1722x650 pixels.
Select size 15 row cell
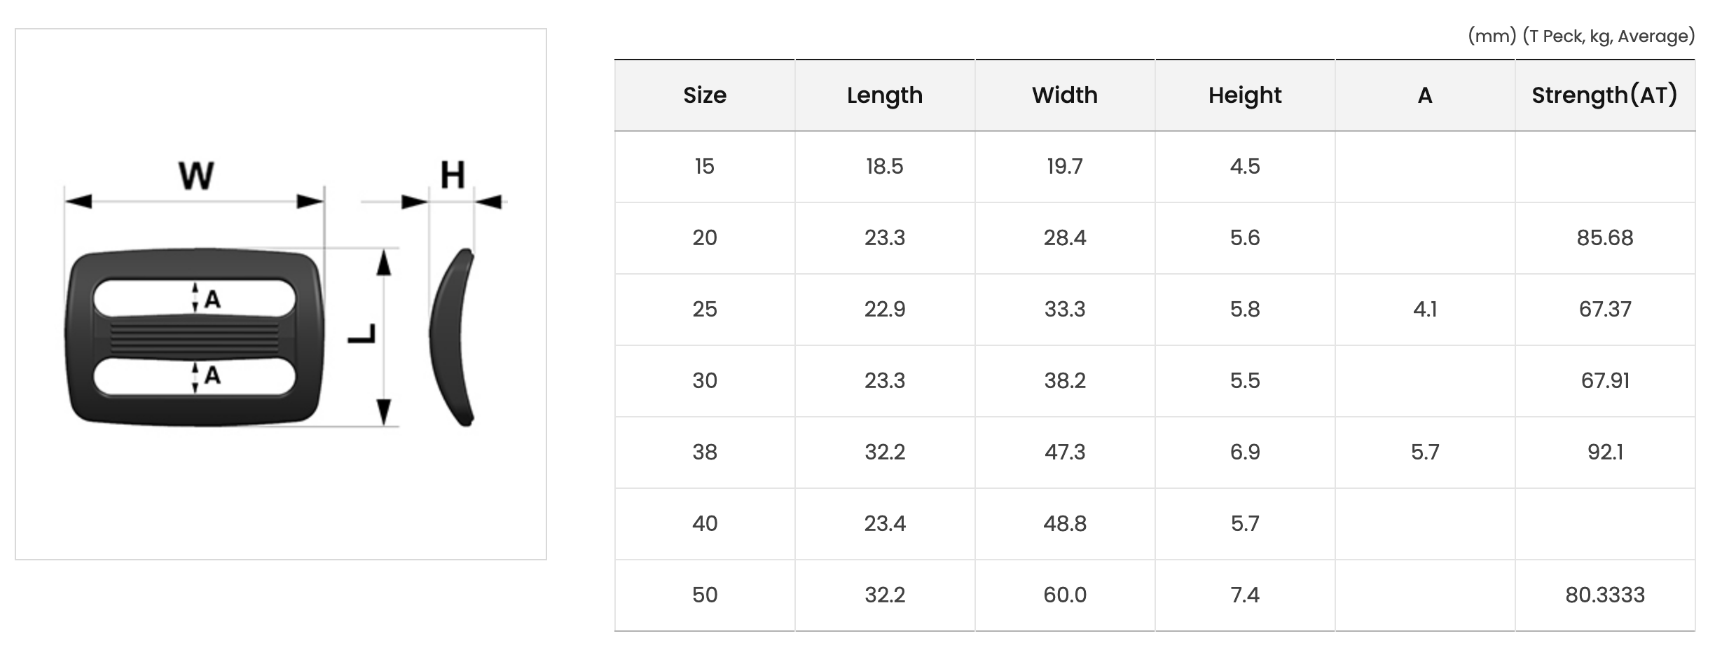pyautogui.click(x=705, y=167)
